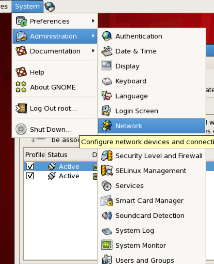214x264 pixels.
Task: Launch the Network configuration tool
Action: [152, 126]
